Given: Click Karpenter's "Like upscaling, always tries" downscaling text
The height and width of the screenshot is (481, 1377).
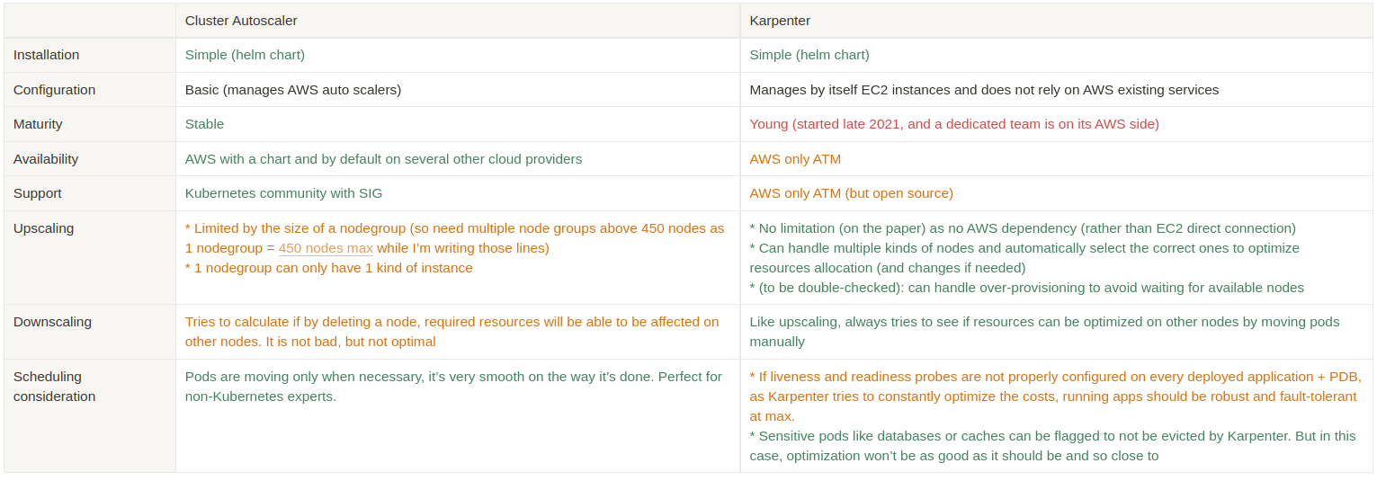Looking at the screenshot, I should [1044, 332].
